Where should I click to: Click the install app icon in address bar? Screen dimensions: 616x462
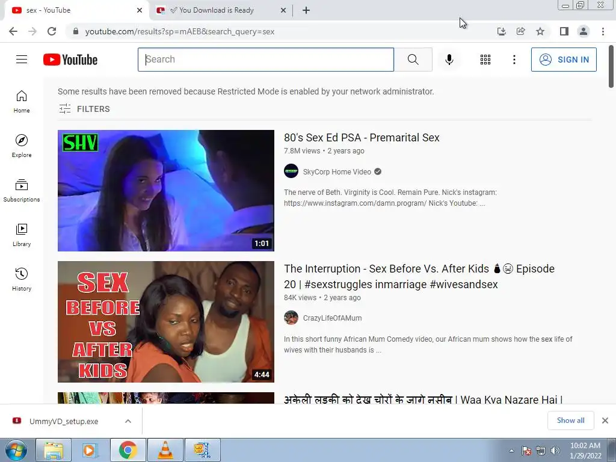point(501,31)
